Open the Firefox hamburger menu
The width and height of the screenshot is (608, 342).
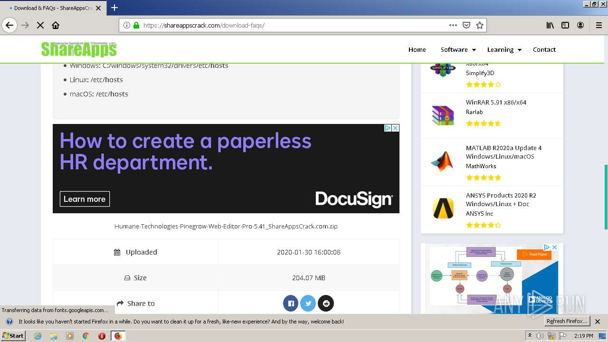[598, 25]
